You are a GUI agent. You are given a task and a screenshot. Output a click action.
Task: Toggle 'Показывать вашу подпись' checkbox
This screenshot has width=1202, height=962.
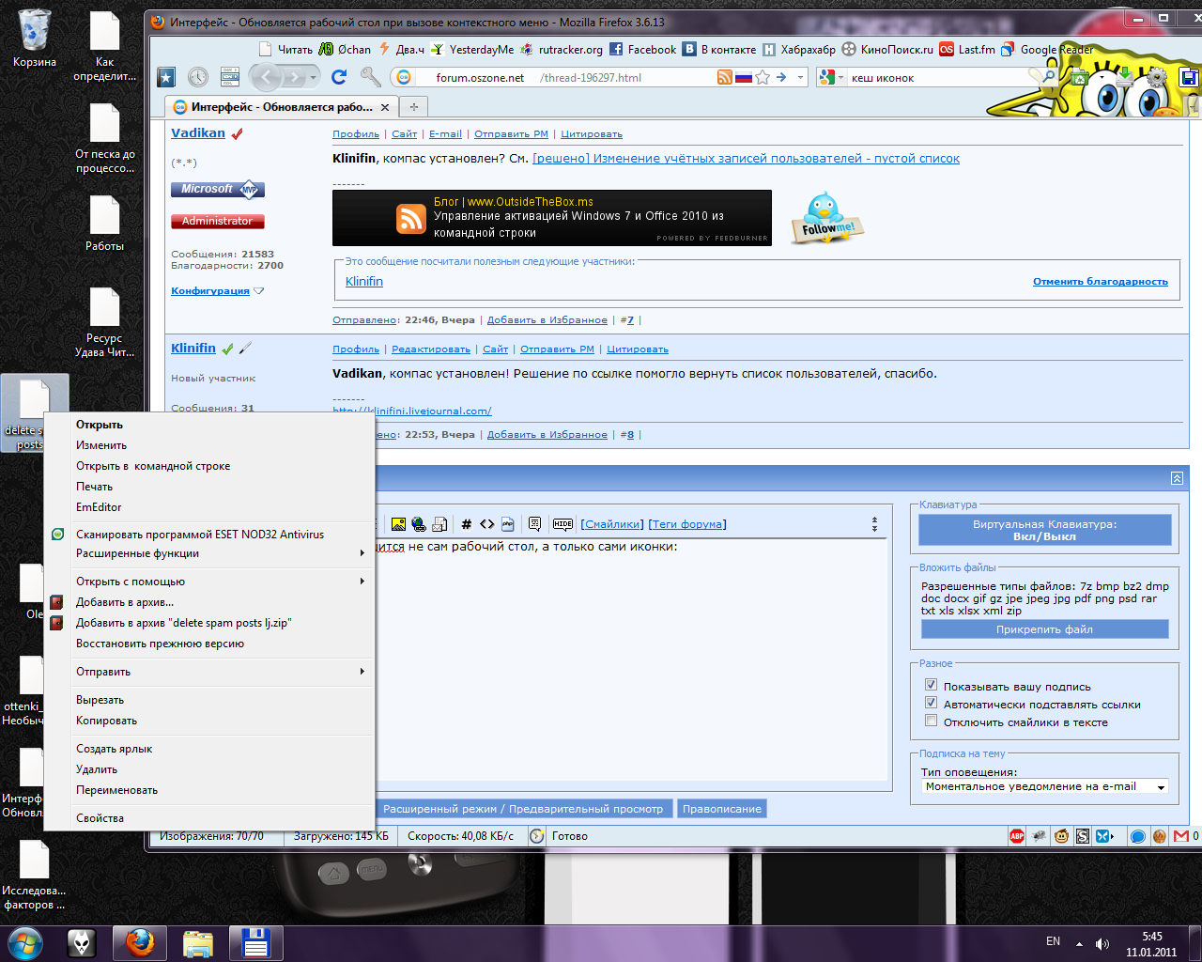931,685
